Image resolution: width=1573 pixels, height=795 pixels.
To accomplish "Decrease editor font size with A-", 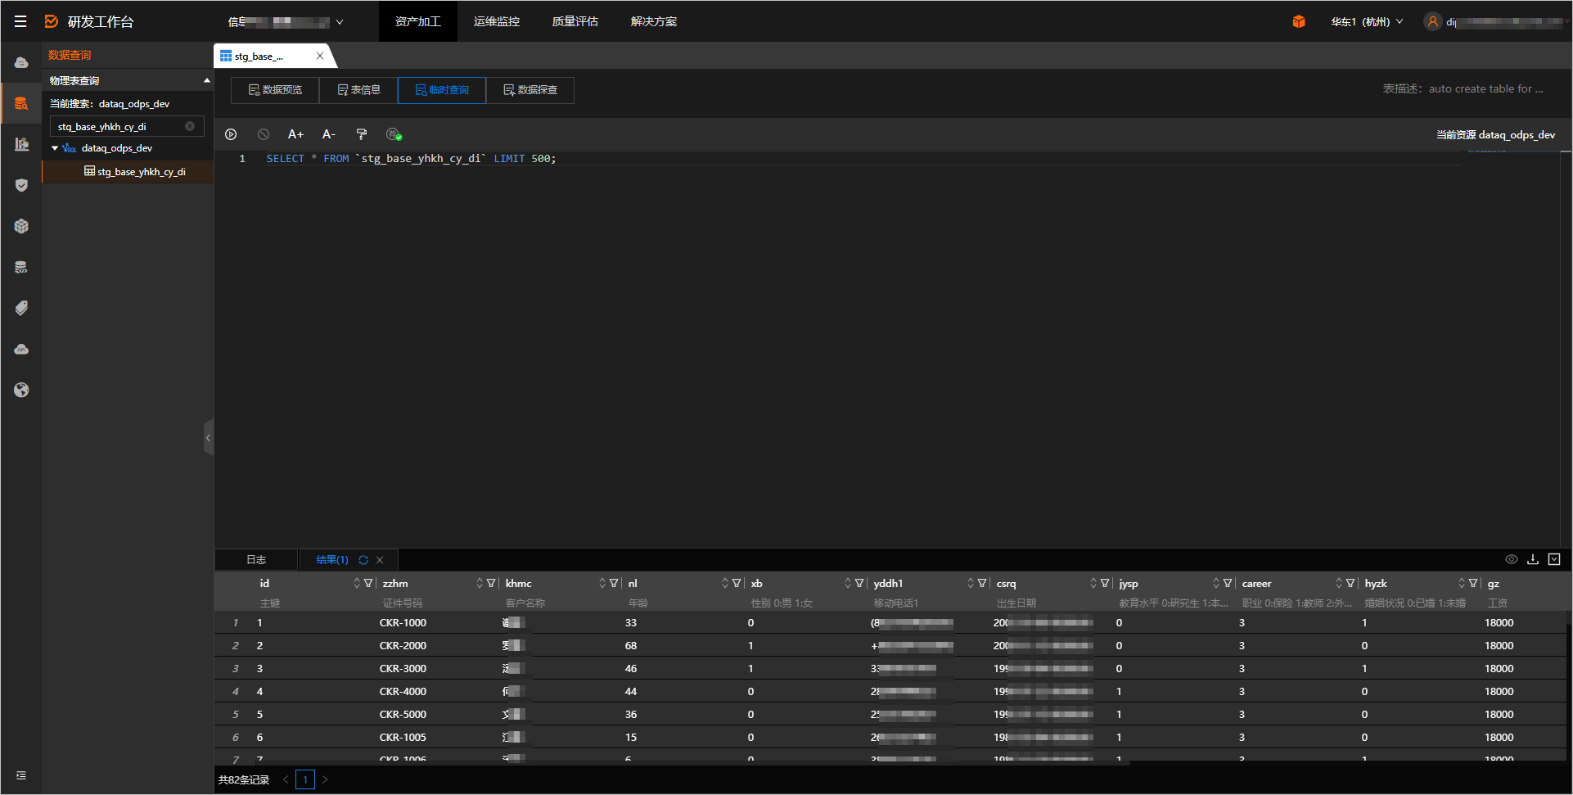I will [x=328, y=134].
